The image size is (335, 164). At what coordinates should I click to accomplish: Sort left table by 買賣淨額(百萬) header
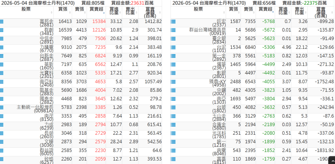point(150,12)
